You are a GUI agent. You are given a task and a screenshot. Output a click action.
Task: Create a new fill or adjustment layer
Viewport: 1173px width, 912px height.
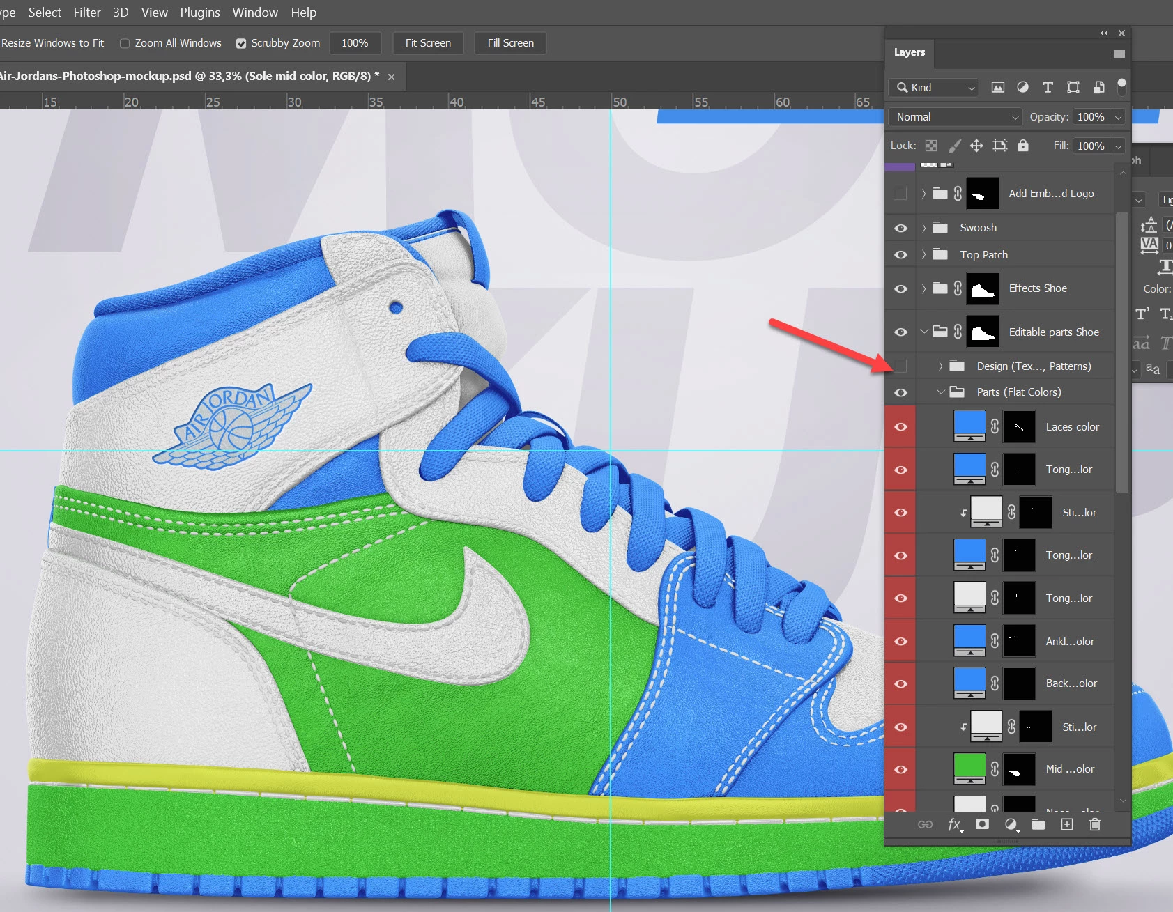(1011, 825)
